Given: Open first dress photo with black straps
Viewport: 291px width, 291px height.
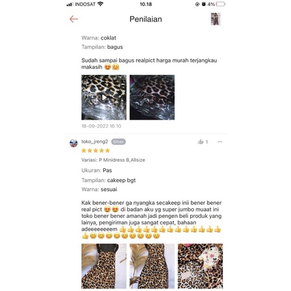Looking at the screenshot, I should pos(104,266).
